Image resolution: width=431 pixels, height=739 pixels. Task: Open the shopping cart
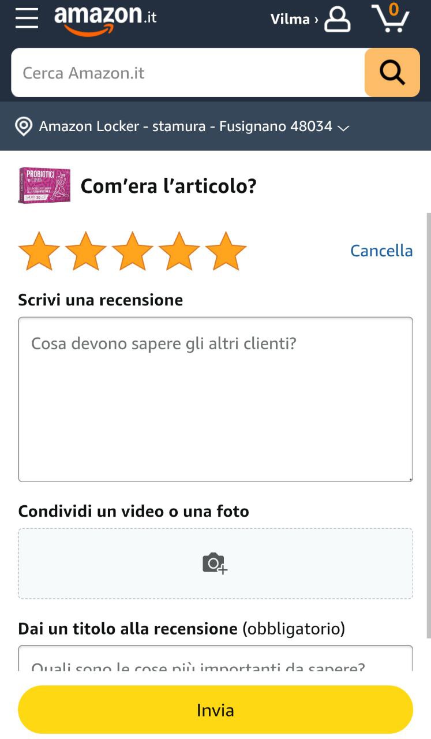pos(391,18)
